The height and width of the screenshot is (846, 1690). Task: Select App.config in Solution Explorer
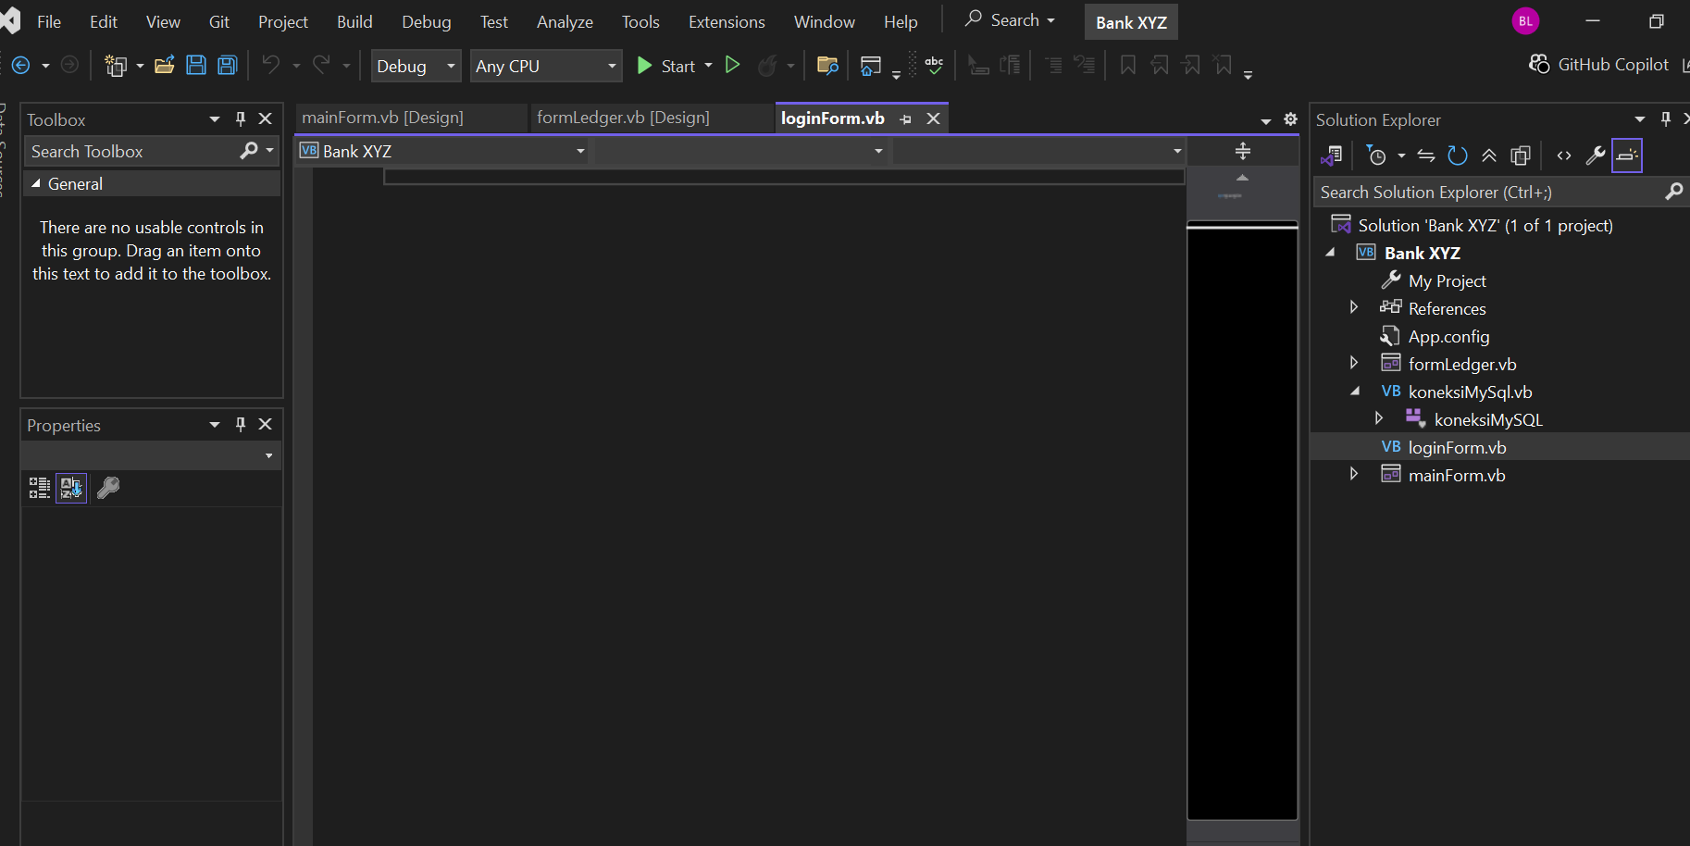point(1448,336)
